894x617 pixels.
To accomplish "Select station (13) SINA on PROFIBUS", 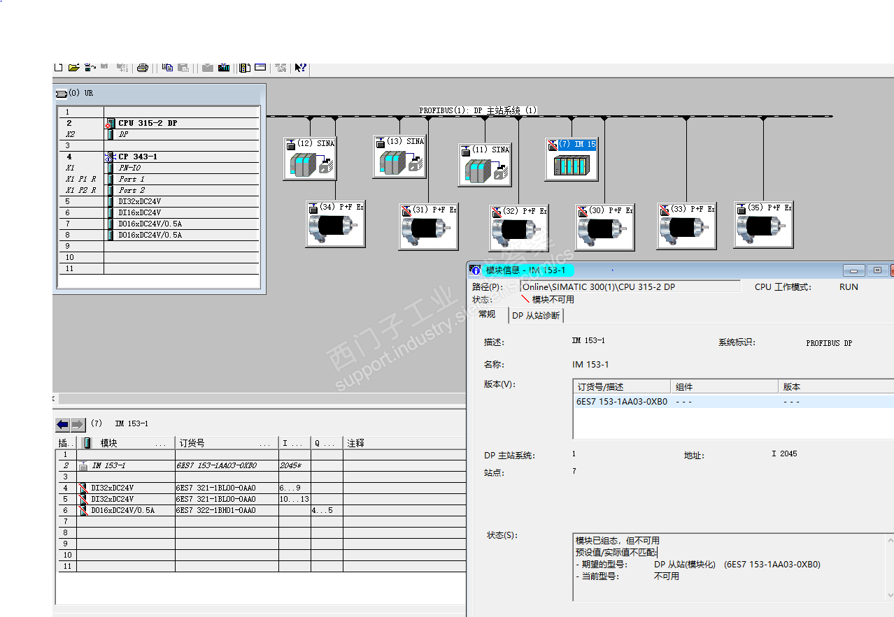I will (x=399, y=157).
